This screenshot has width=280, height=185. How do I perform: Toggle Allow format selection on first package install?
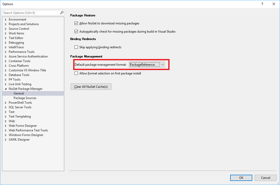click(x=76, y=73)
